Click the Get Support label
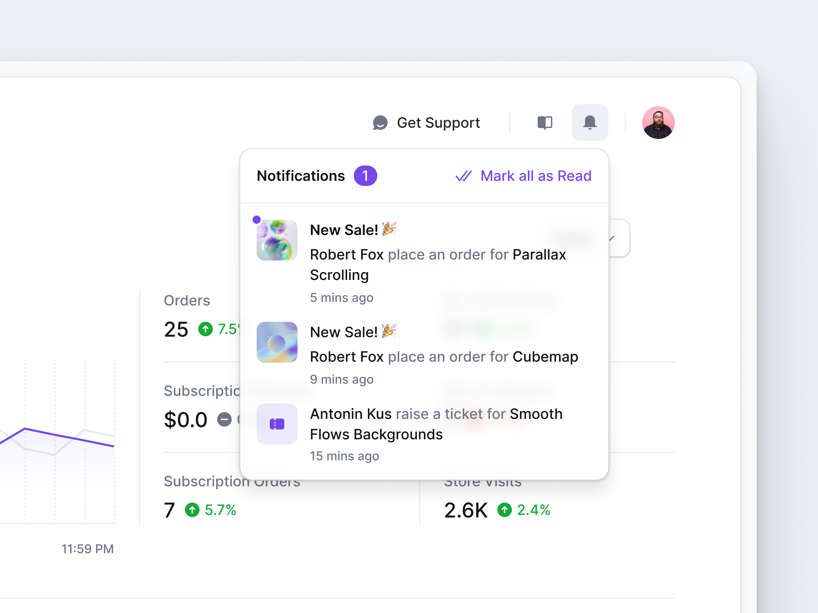The height and width of the screenshot is (613, 818). tap(439, 123)
